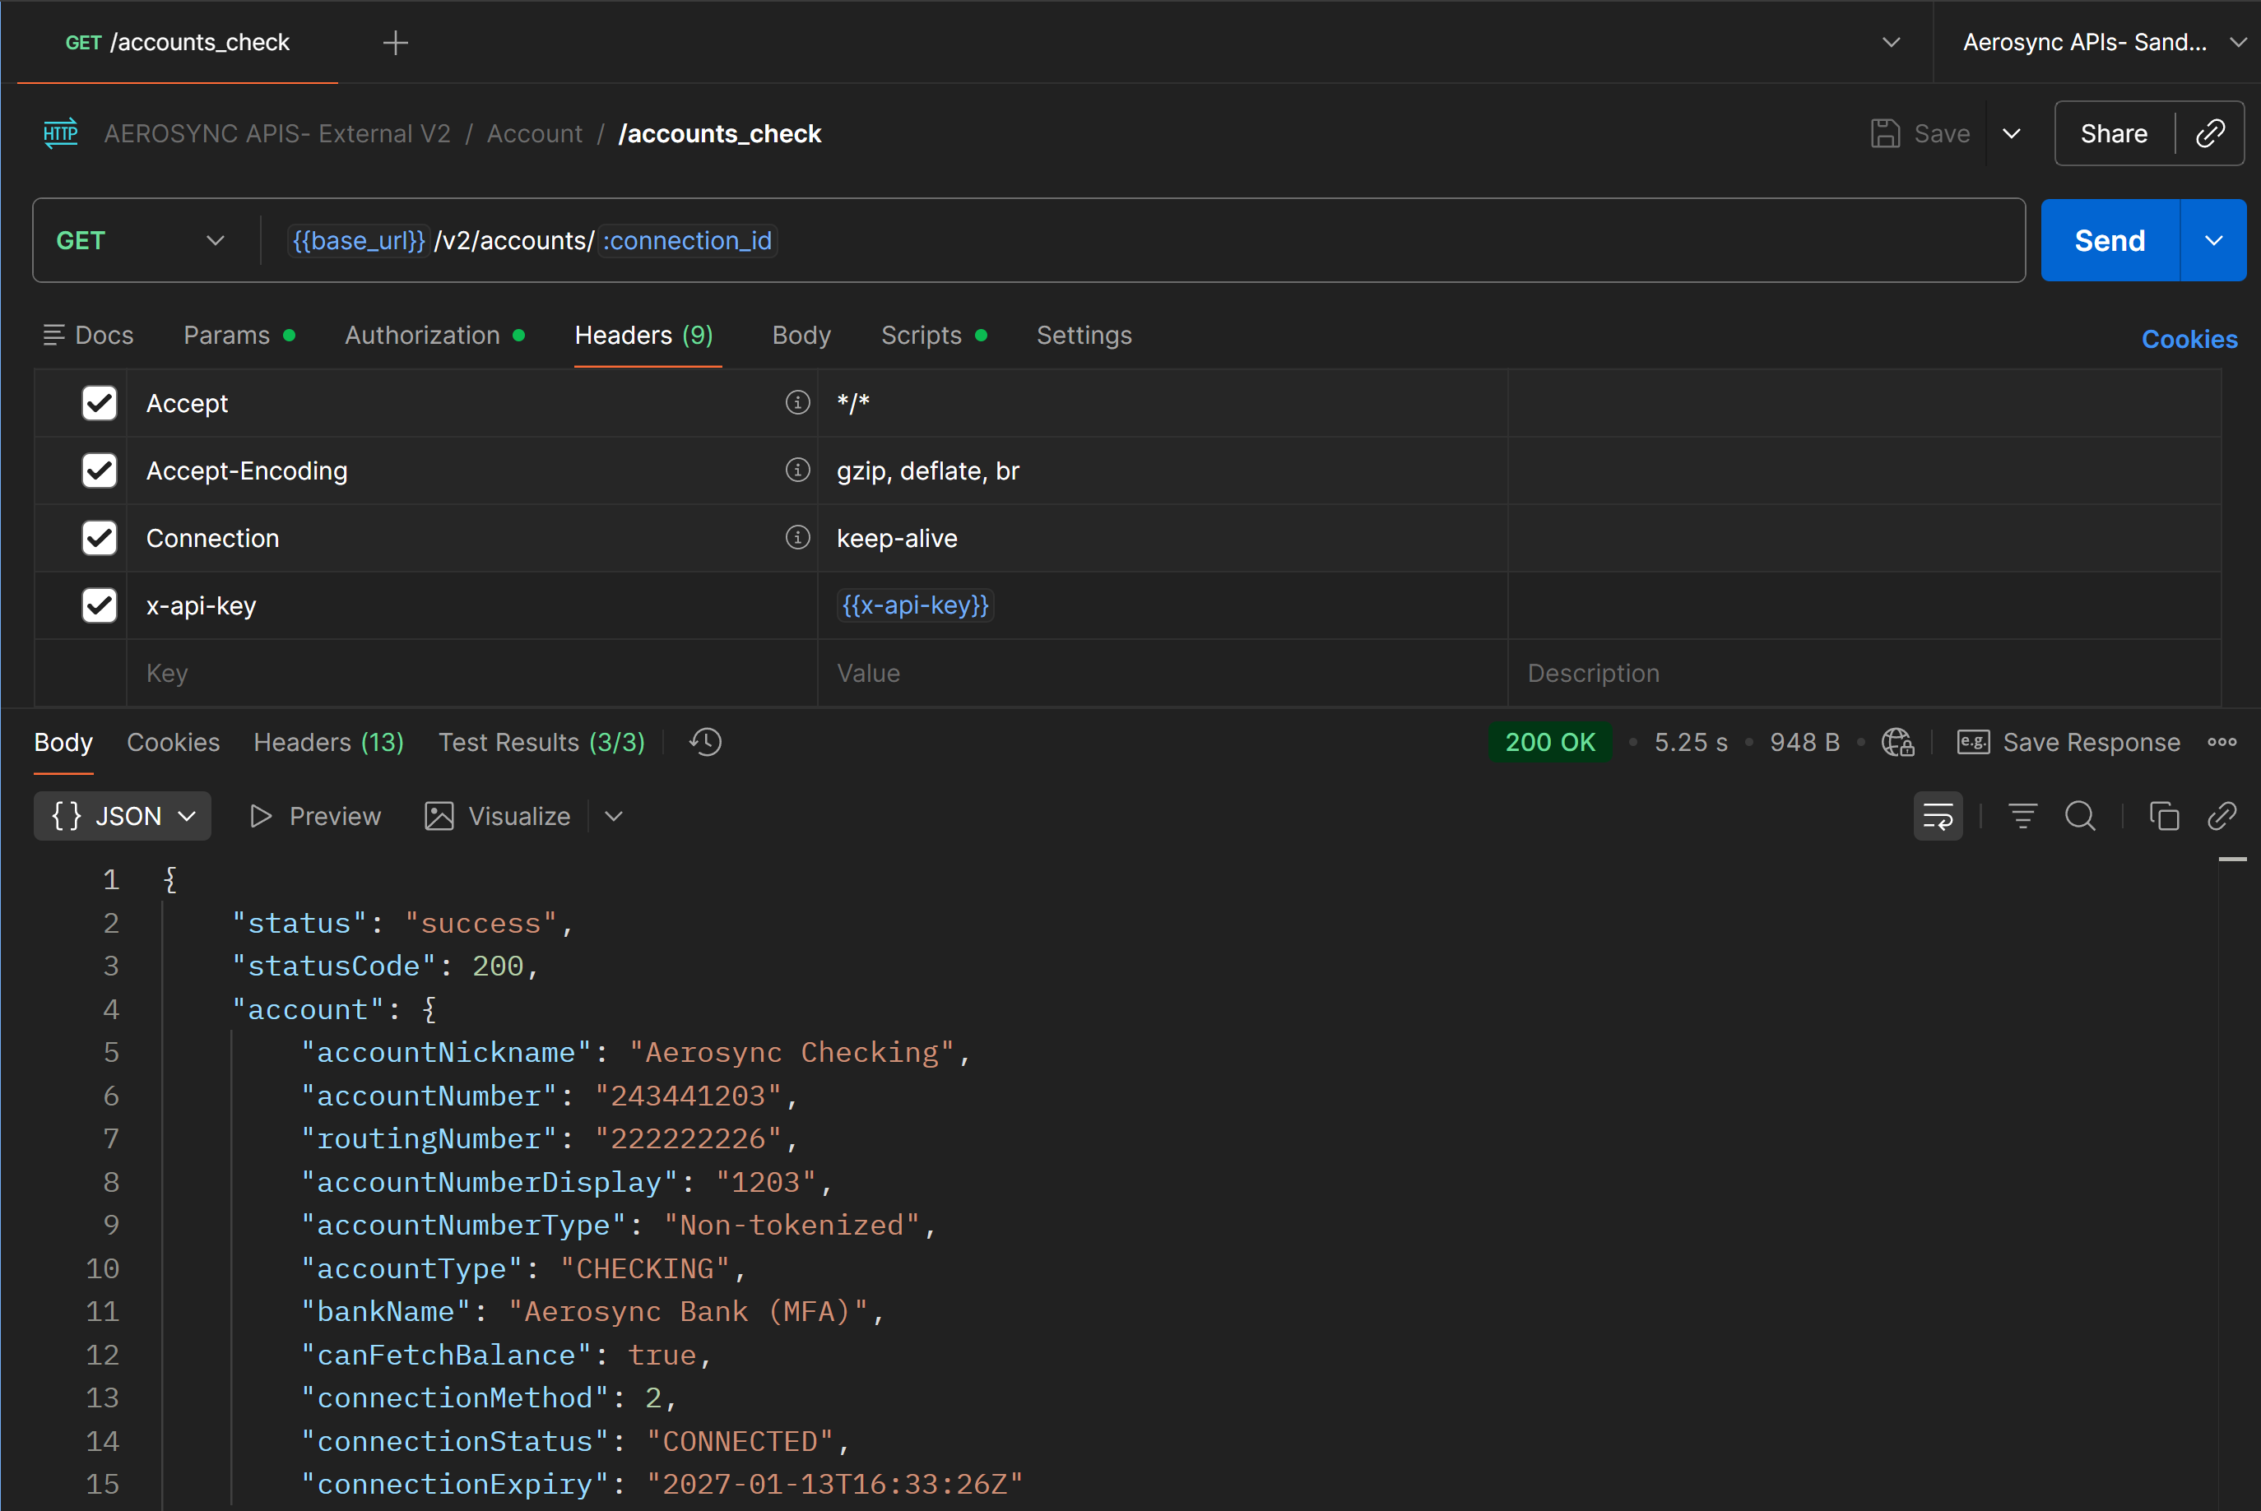Toggle the x-api-key header checkbox
The width and height of the screenshot is (2261, 1511).
coord(100,605)
